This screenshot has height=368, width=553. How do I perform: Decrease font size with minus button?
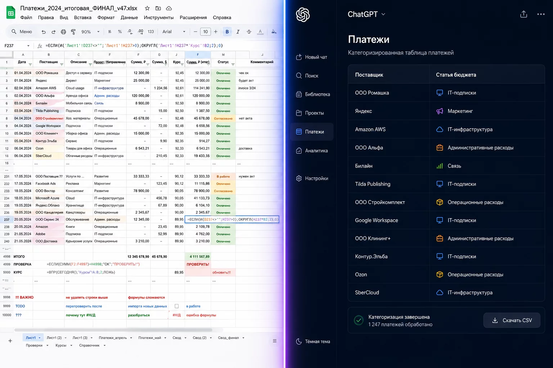pyautogui.click(x=195, y=32)
